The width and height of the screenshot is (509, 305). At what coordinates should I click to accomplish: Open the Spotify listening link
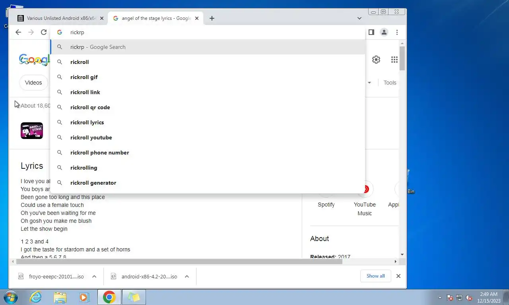coord(326,205)
